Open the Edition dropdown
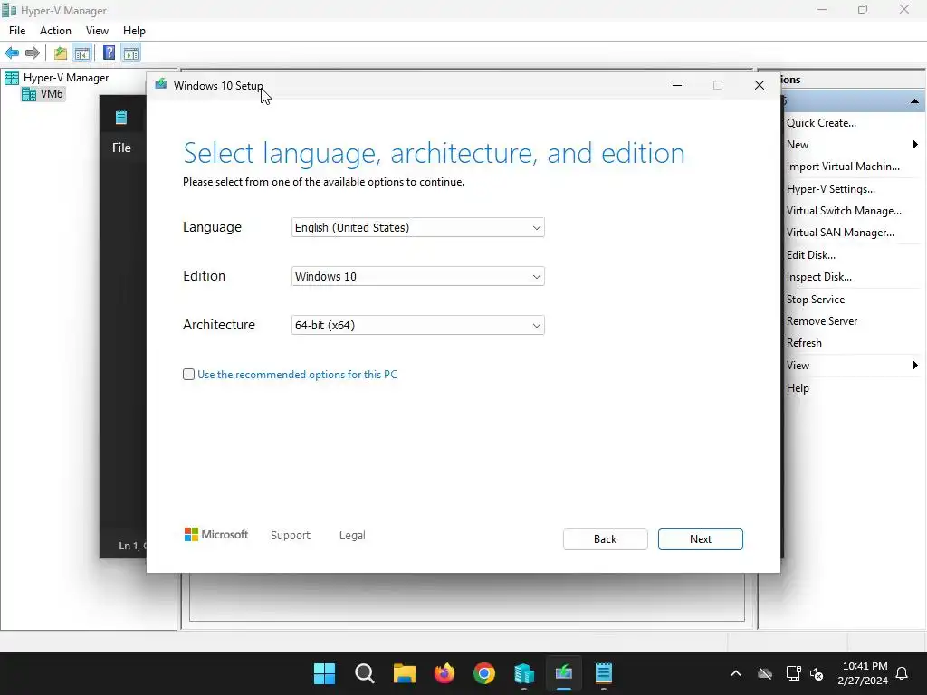Viewport: 927px width, 695px height. (418, 276)
